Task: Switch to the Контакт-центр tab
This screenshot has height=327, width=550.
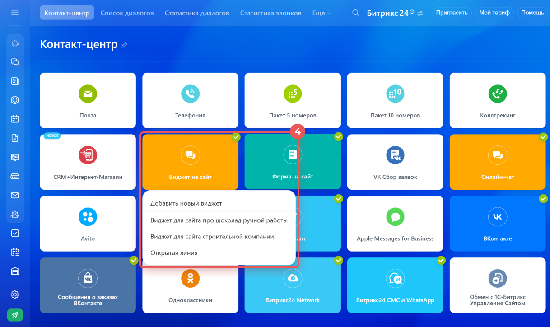Action: [x=67, y=13]
